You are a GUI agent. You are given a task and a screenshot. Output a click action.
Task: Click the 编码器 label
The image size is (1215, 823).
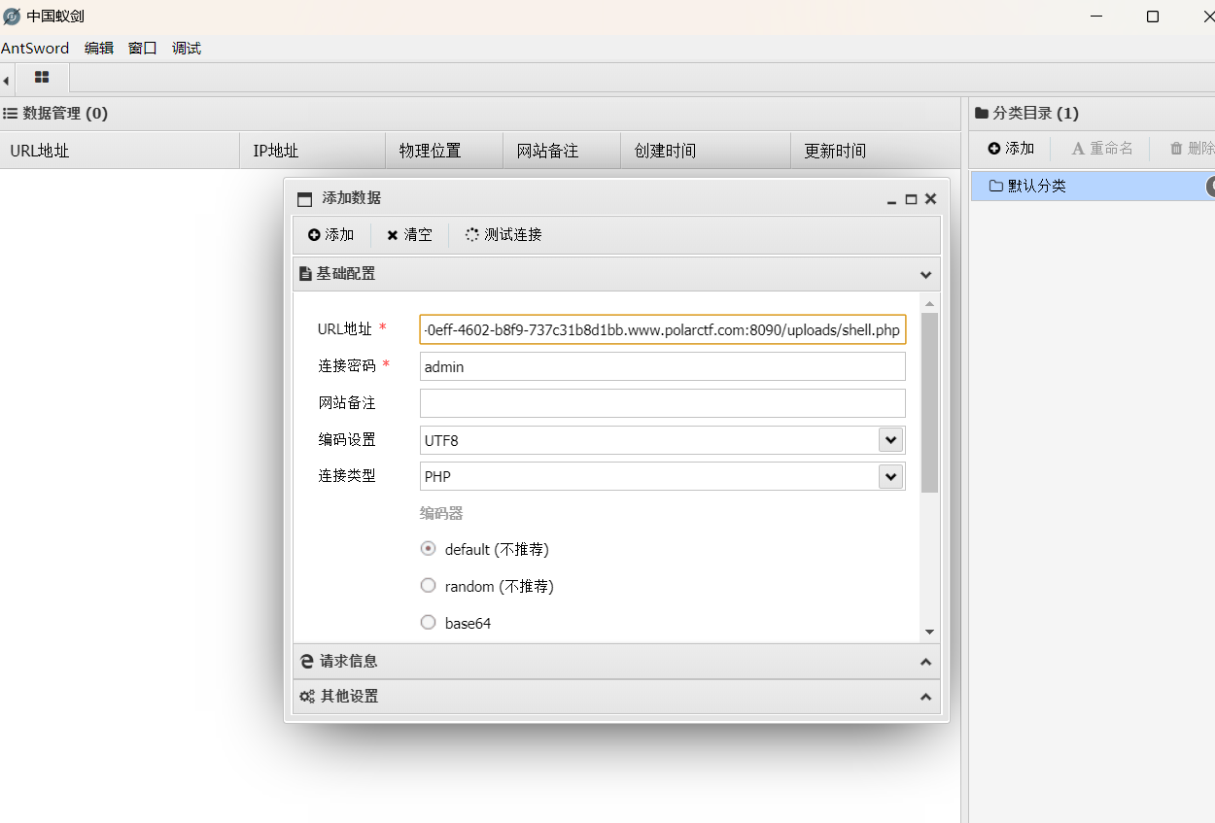(x=441, y=513)
